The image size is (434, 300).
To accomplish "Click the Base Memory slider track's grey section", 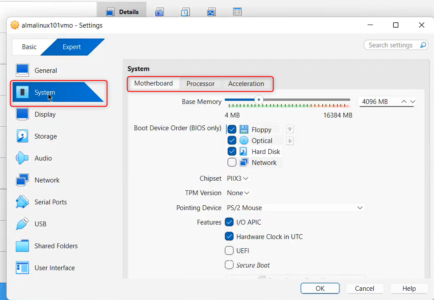I will point(306,100).
